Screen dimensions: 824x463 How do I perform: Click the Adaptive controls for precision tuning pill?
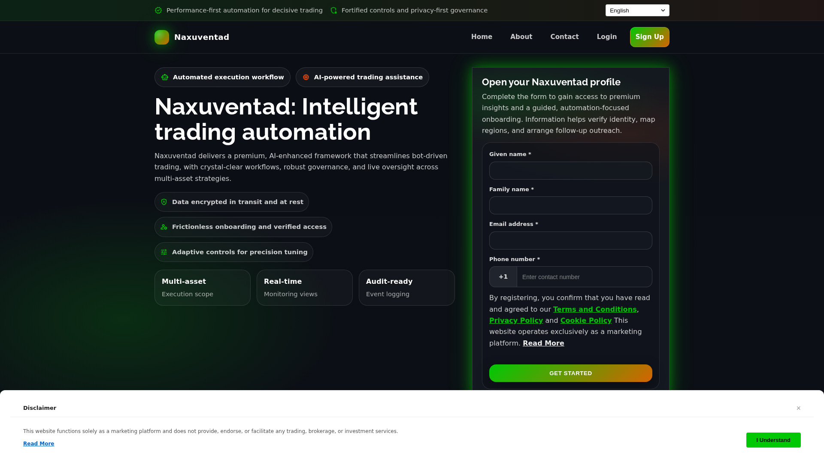(234, 252)
